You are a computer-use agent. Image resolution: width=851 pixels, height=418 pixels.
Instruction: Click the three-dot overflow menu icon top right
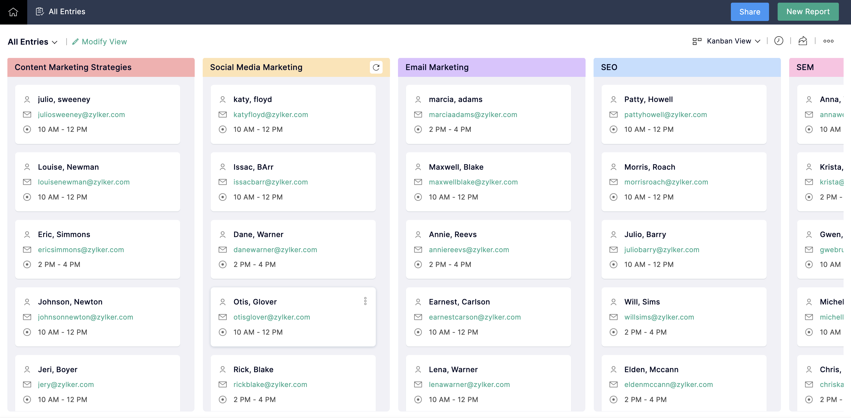[828, 41]
